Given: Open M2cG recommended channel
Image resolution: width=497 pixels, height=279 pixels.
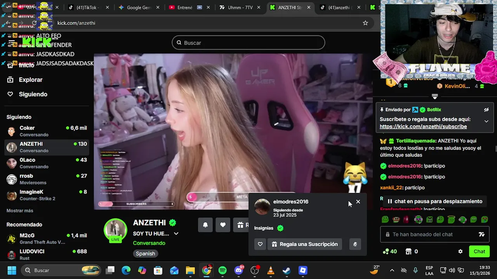Looking at the screenshot, I should (x=47, y=239).
